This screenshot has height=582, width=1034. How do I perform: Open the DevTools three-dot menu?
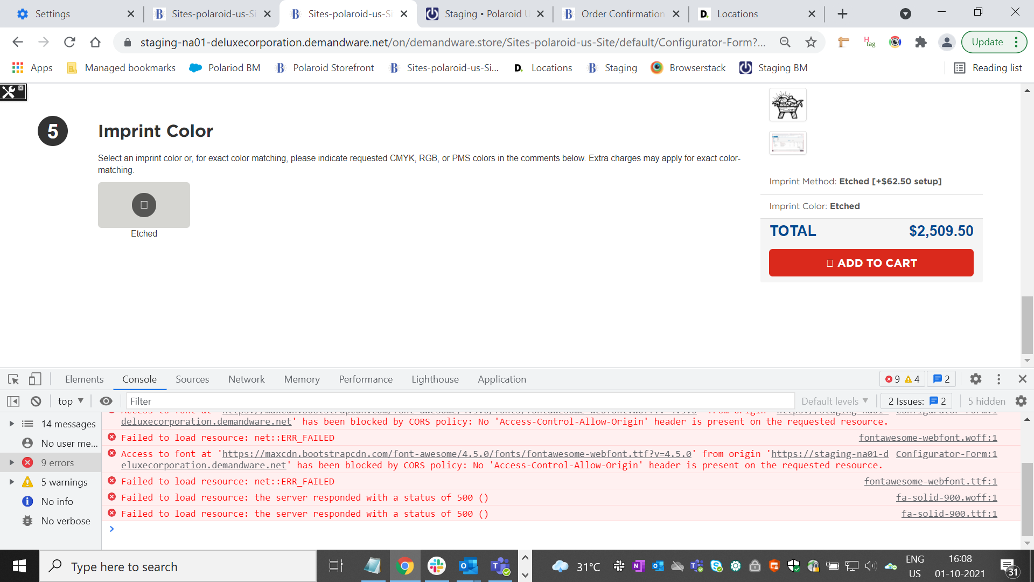click(998, 379)
